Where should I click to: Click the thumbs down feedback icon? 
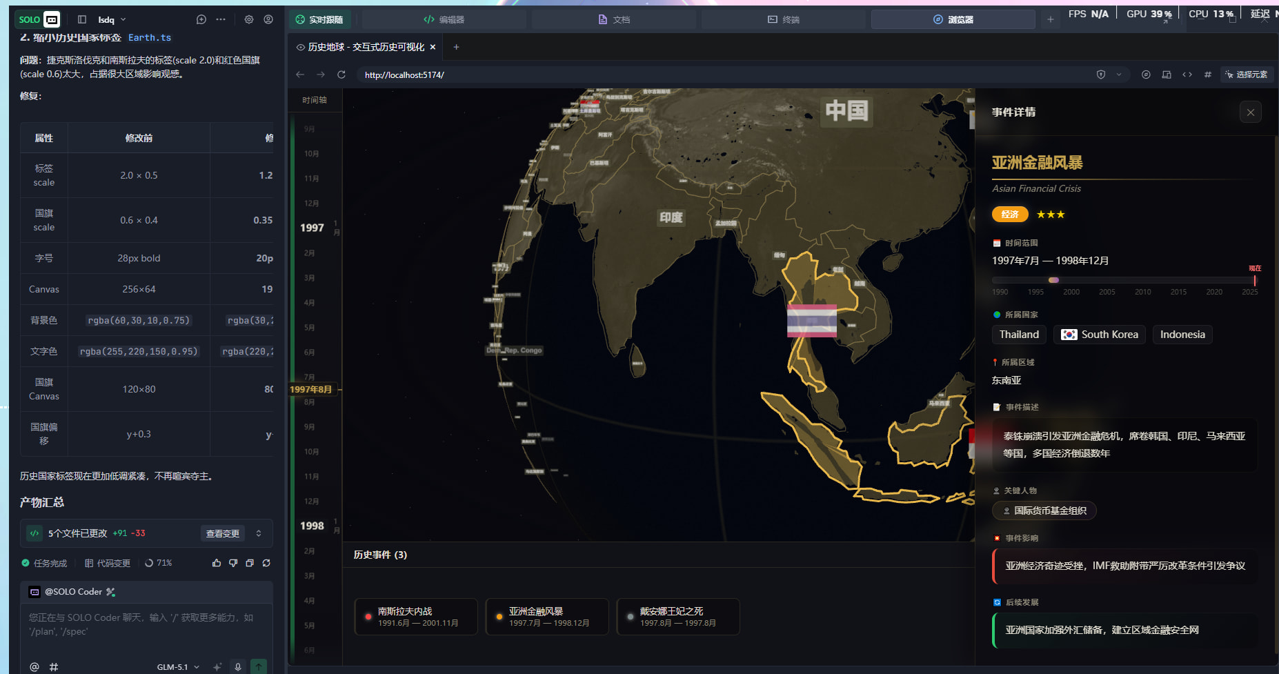[233, 563]
